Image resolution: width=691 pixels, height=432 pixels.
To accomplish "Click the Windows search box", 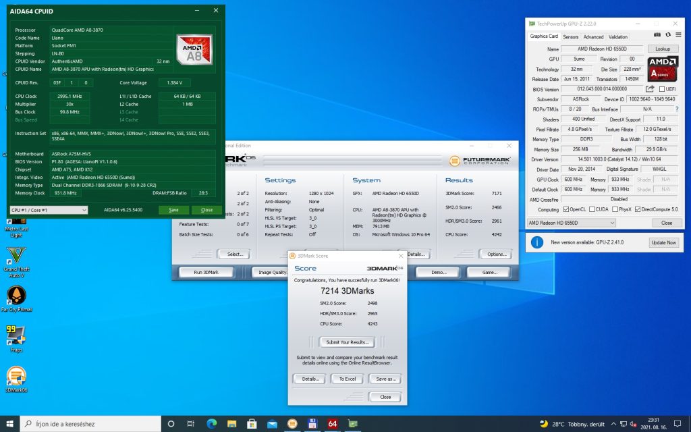I will [x=90, y=424].
